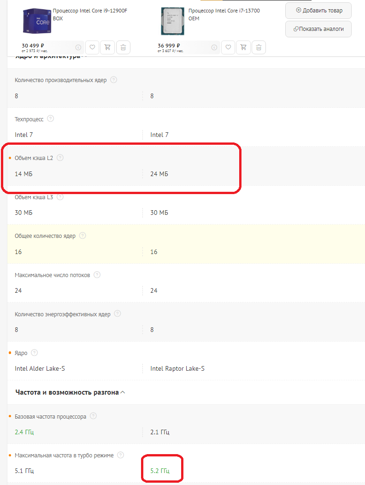Select the 2.4 ГГц base frequency
Screen dimensions: 365x485
tap(24, 432)
